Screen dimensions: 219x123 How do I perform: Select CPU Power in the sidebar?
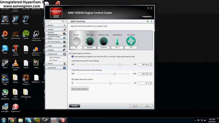point(53,60)
